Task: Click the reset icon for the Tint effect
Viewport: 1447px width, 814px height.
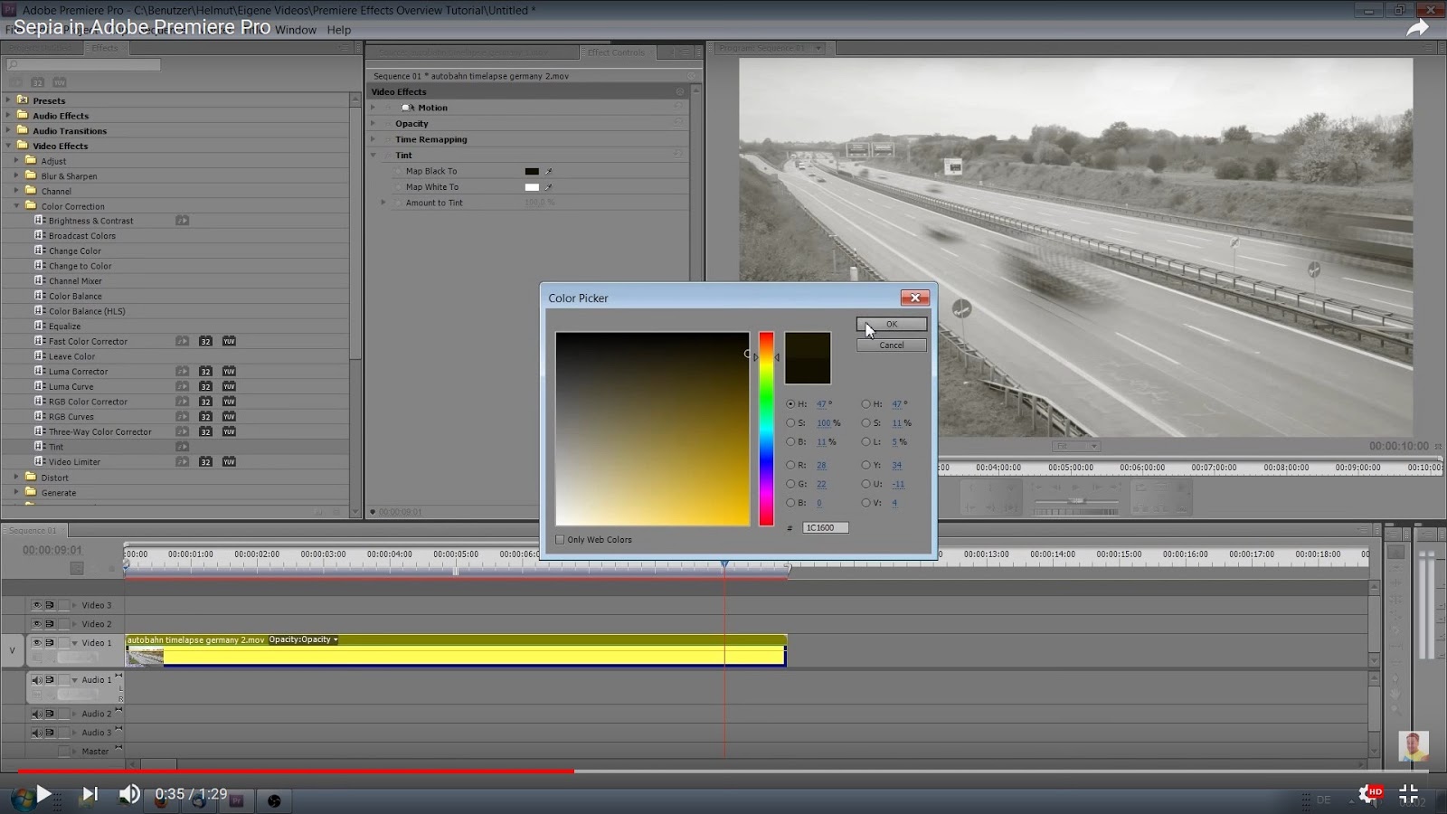Action: [677, 155]
